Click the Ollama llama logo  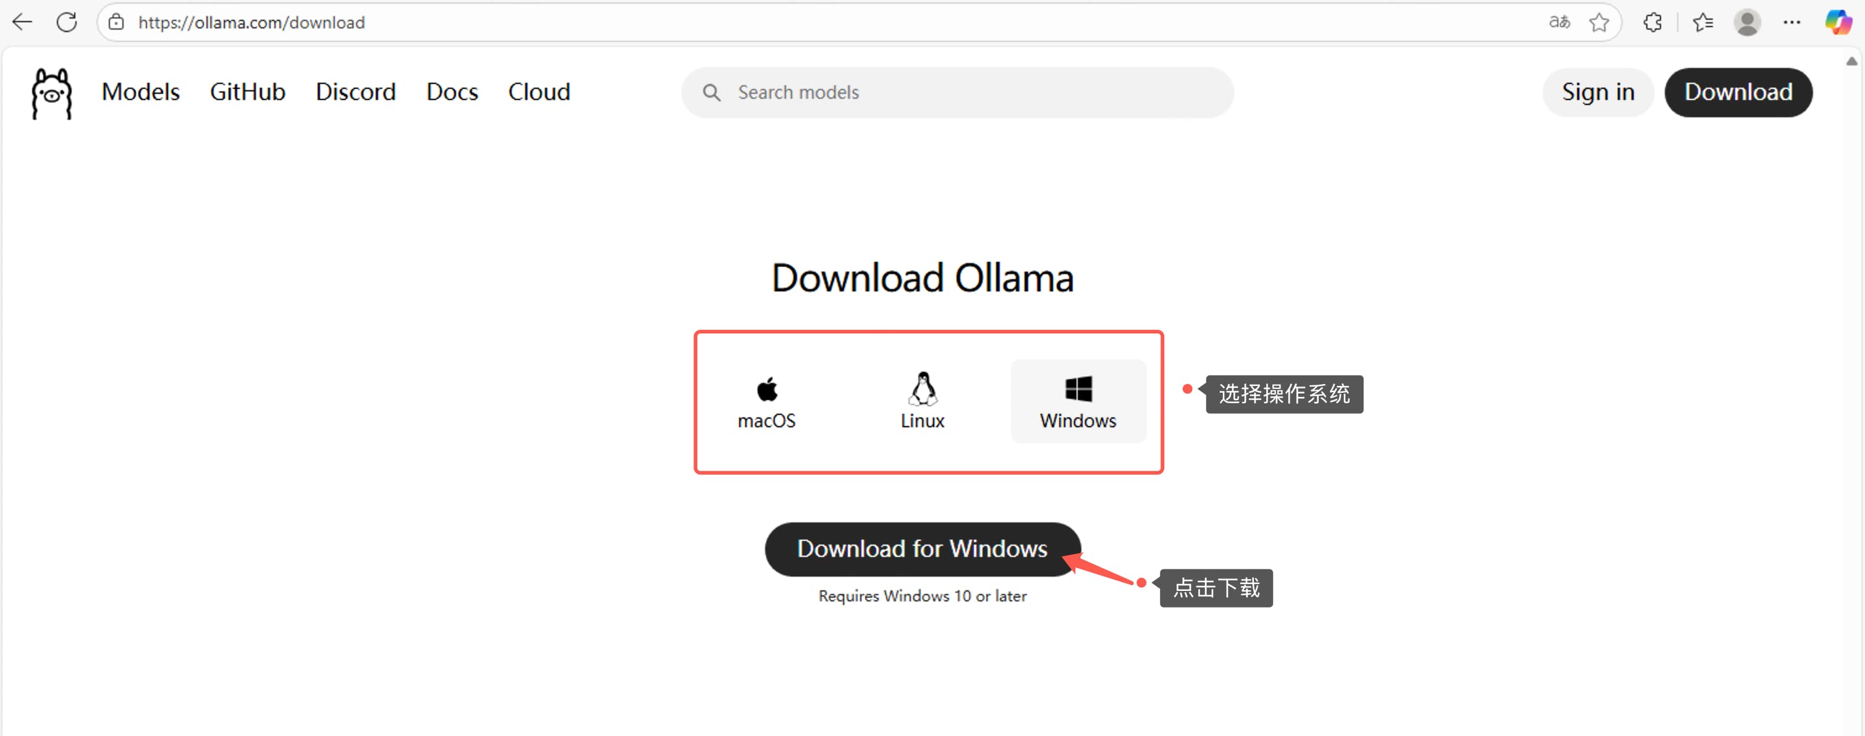pyautogui.click(x=51, y=93)
